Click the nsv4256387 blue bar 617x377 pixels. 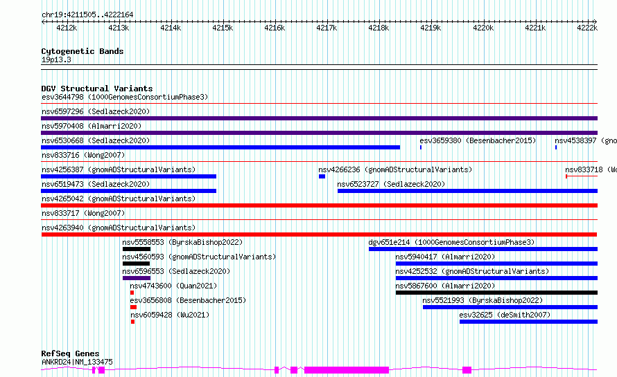(129, 176)
